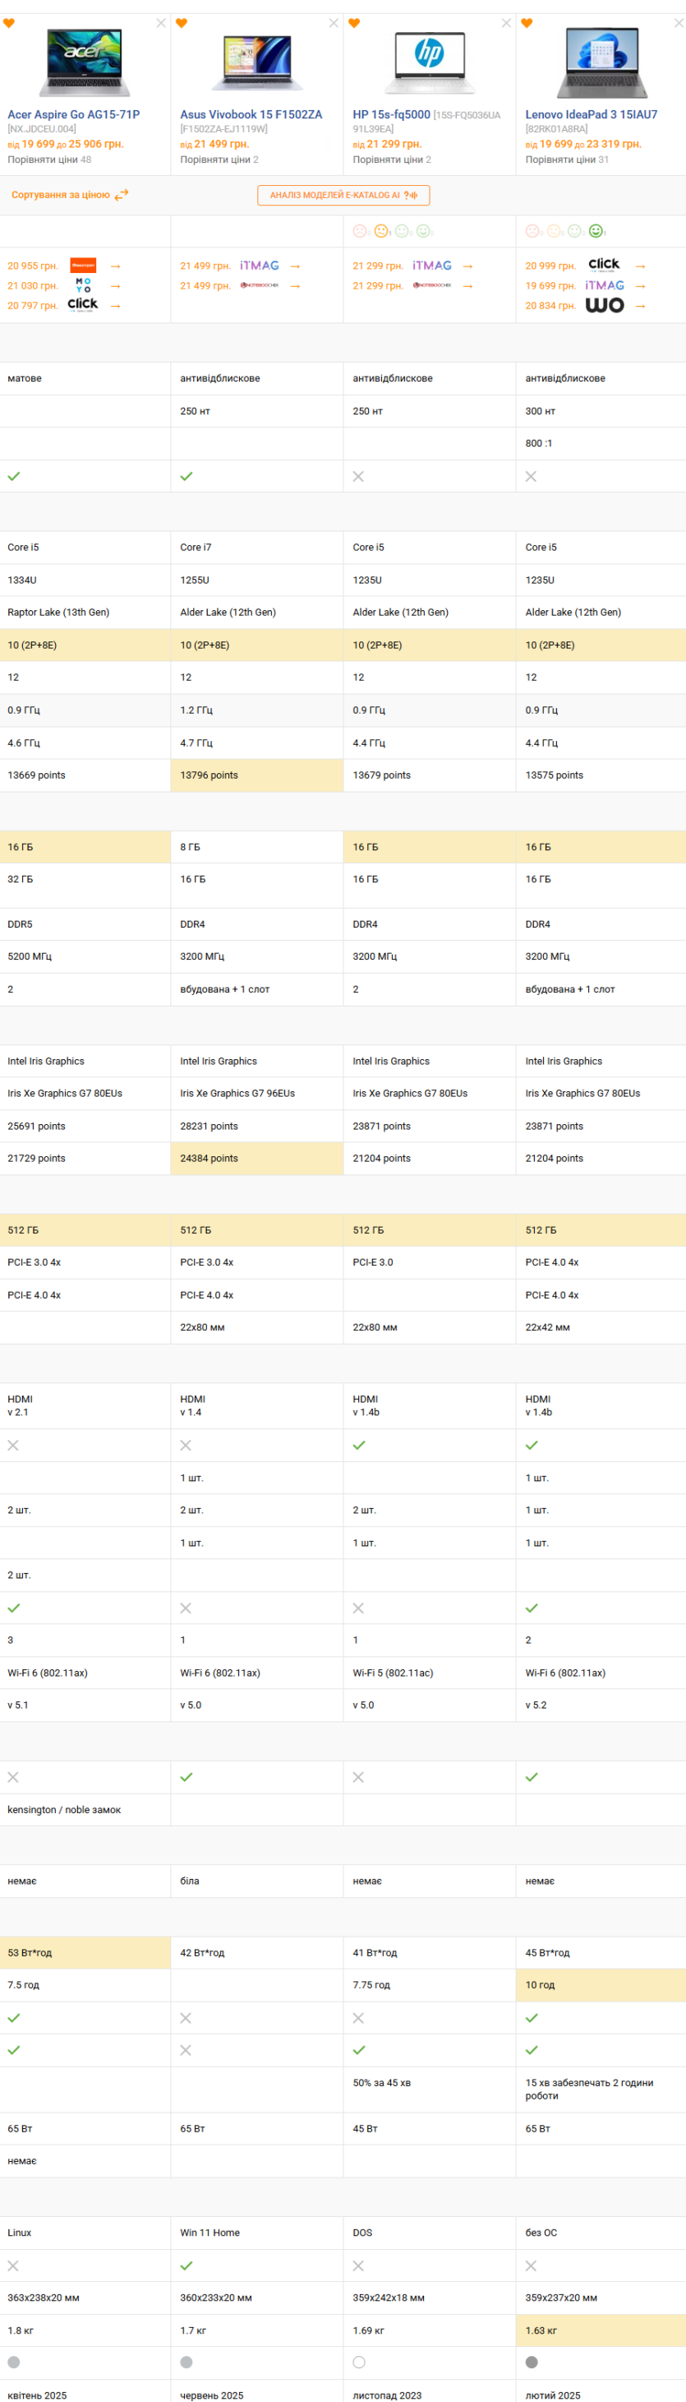
Task: Select the "kensington / noble замок" cell
Action: click(85, 1810)
